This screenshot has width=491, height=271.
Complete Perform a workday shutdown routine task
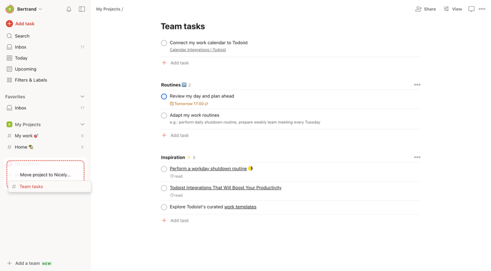coord(164,169)
